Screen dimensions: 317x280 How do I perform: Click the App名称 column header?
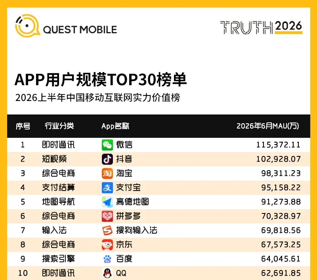pyautogui.click(x=115, y=126)
